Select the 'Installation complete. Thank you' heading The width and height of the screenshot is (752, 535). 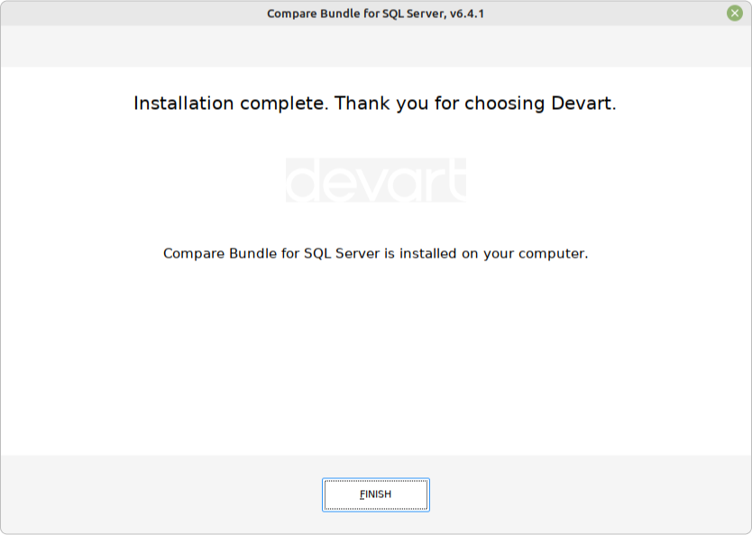(x=375, y=104)
